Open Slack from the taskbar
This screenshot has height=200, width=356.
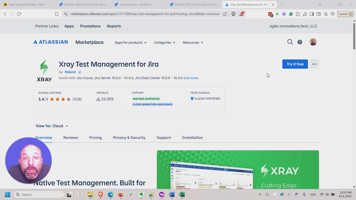pos(131,194)
